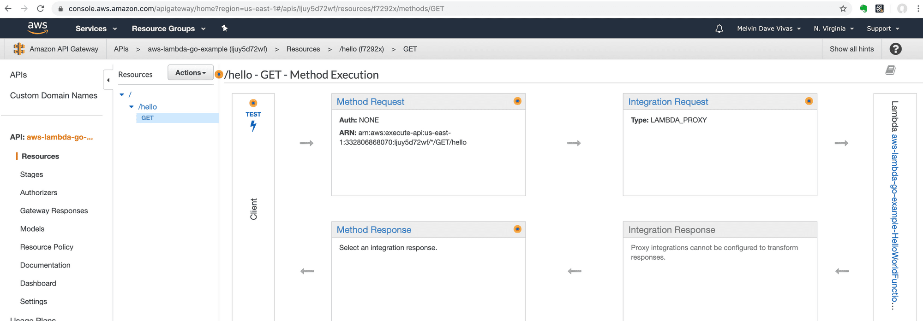Click hint dot beside Method Response
This screenshot has width=923, height=321.
tap(517, 229)
